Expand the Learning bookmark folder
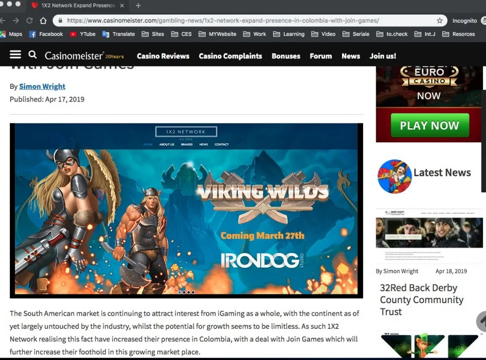 tap(289, 34)
